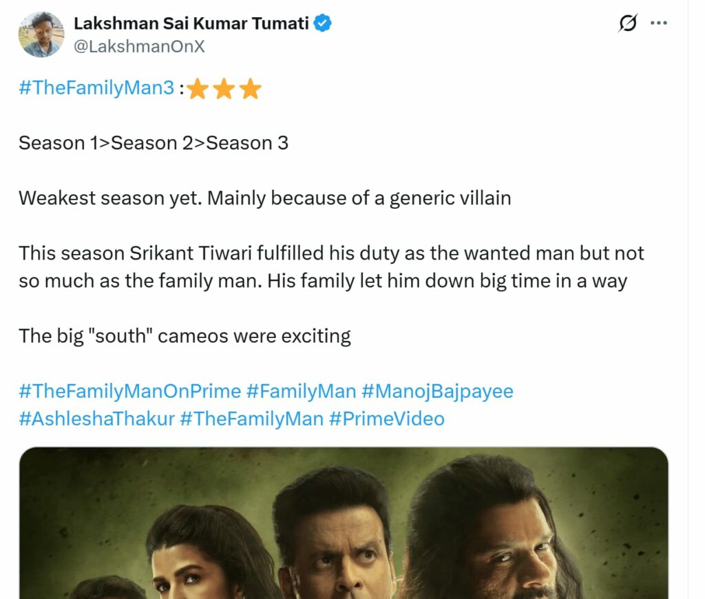
Task: Open Lakshman's profile avatar picture
Action: [x=41, y=34]
